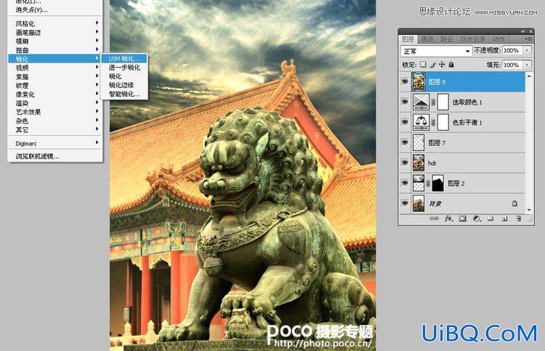545x351 pixels.
Task: Switch to the 通道 tab
Action: [427, 39]
